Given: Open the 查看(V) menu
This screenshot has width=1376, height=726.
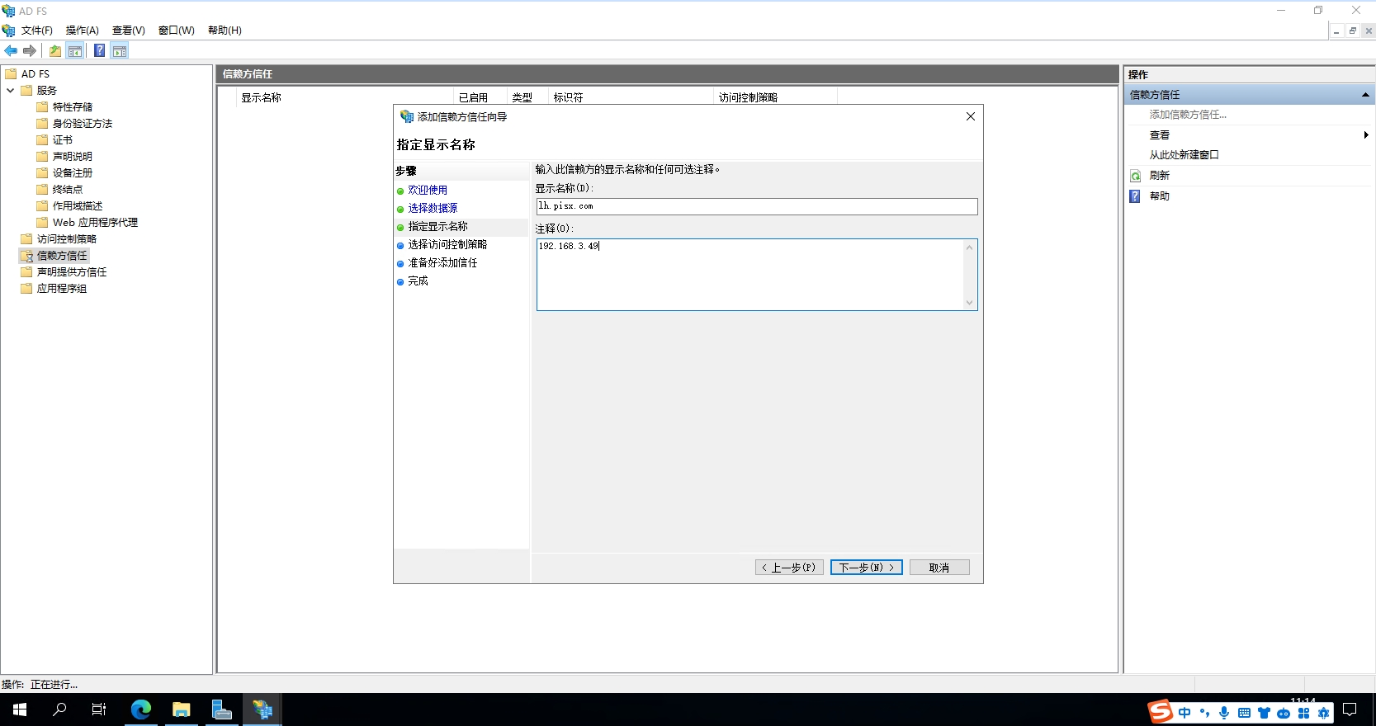Looking at the screenshot, I should click(128, 31).
